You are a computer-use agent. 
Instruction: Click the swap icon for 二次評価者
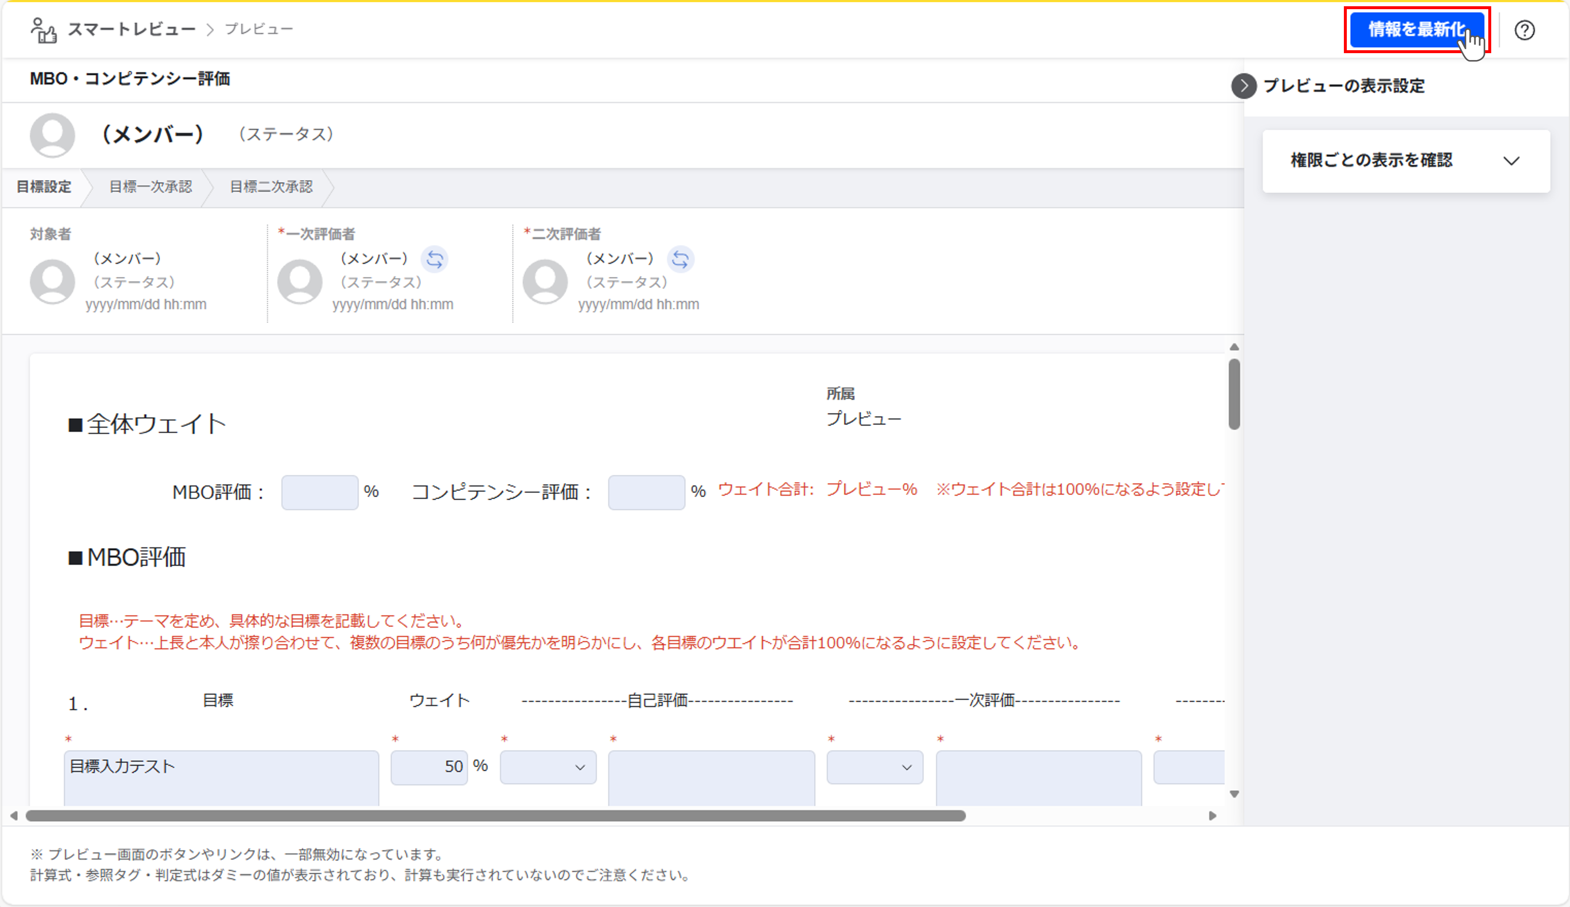[x=680, y=259]
